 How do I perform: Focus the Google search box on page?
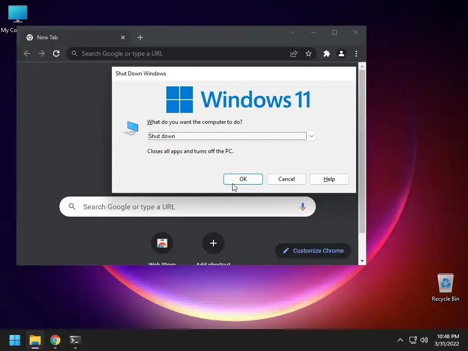[x=187, y=207]
